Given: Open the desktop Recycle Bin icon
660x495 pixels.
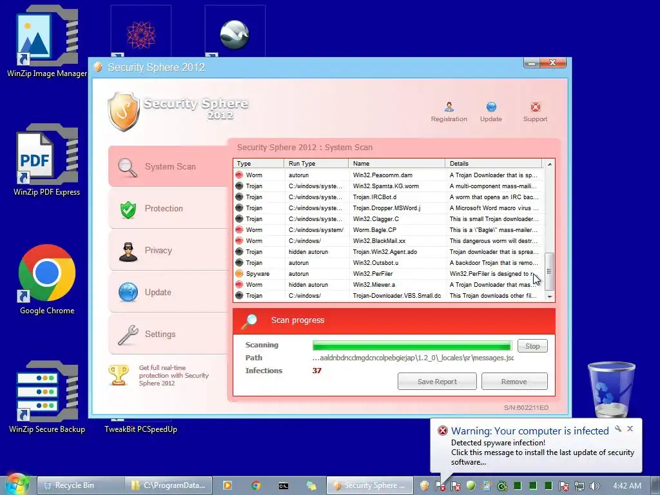Looking at the screenshot, I should point(611,390).
